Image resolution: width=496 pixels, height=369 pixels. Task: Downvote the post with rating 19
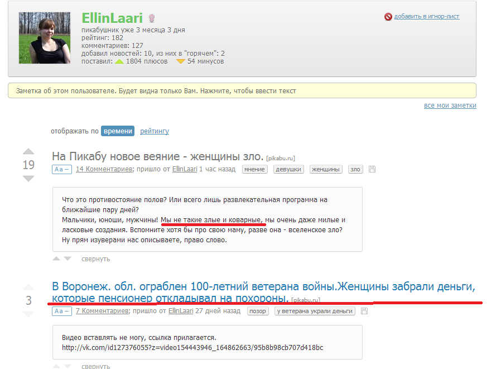28,178
